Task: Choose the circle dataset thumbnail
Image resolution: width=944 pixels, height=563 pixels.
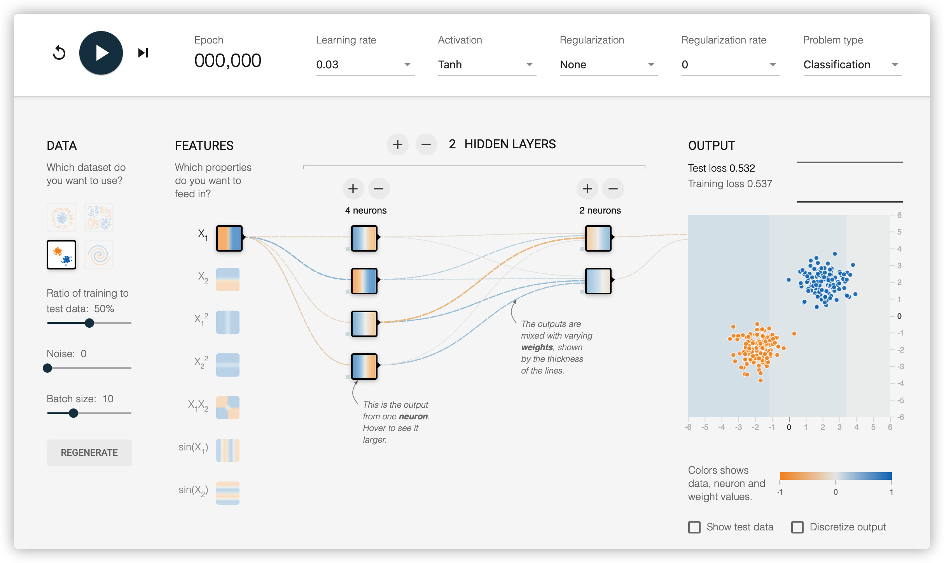Action: (x=61, y=217)
